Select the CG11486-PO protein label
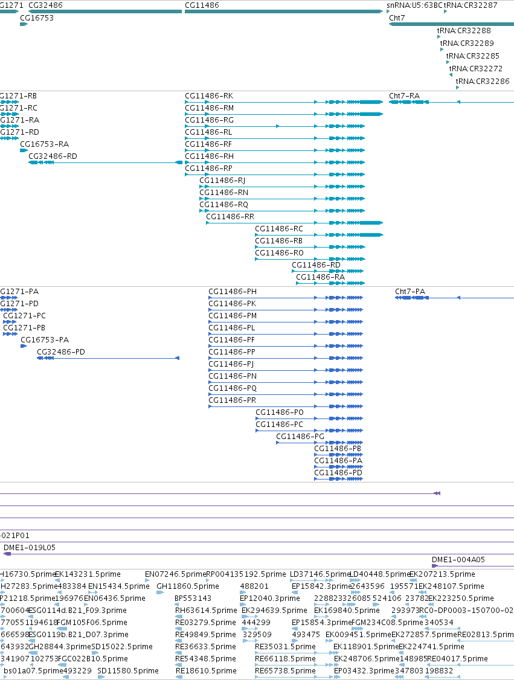The height and width of the screenshot is (680, 514). coord(280,413)
